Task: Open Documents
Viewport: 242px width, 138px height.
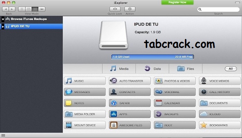Action: (x=220, y=103)
